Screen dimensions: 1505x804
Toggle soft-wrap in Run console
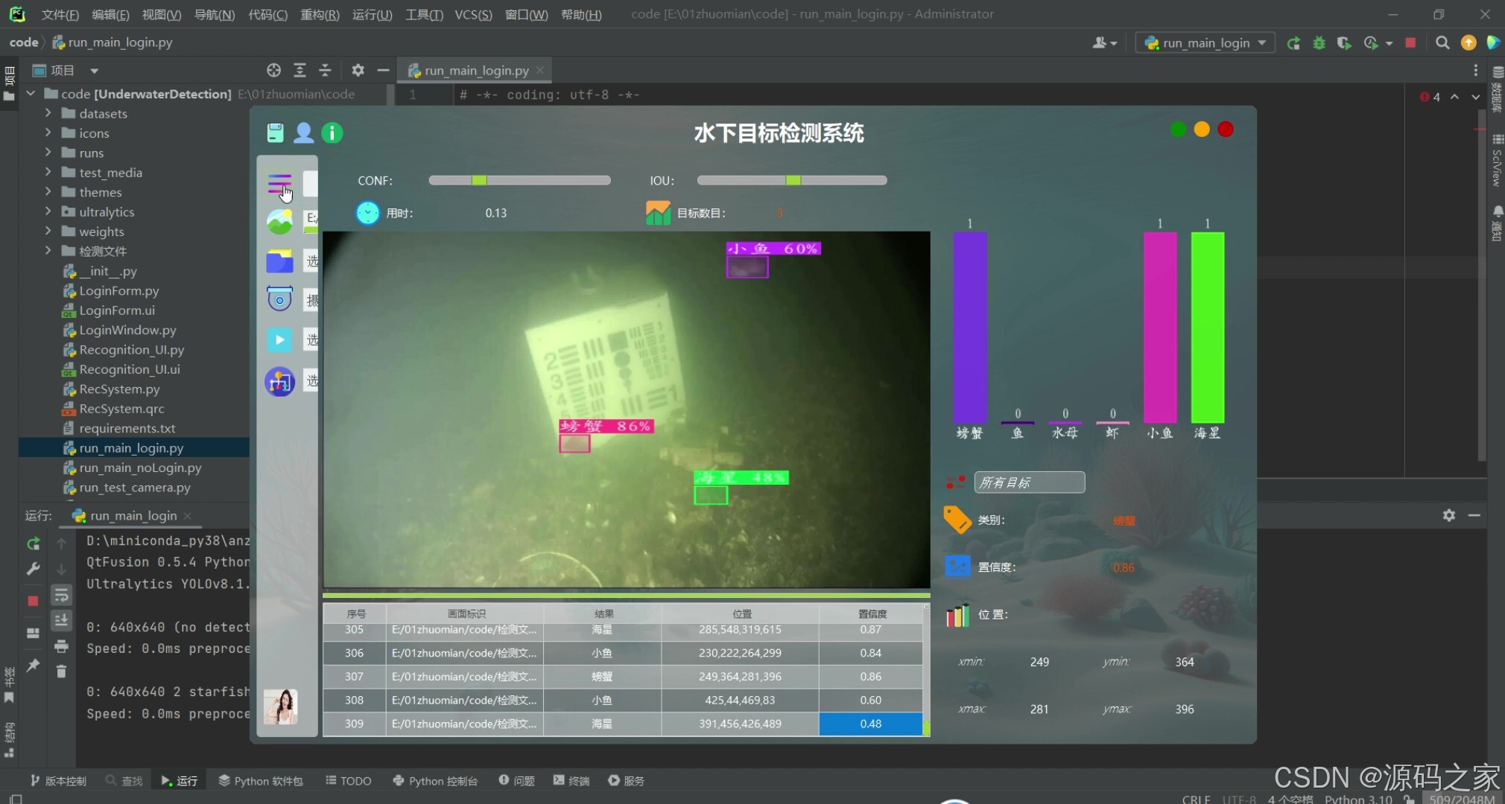61,595
